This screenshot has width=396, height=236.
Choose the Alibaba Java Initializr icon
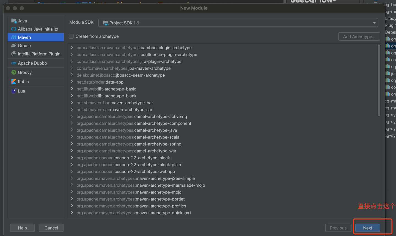tap(14, 29)
